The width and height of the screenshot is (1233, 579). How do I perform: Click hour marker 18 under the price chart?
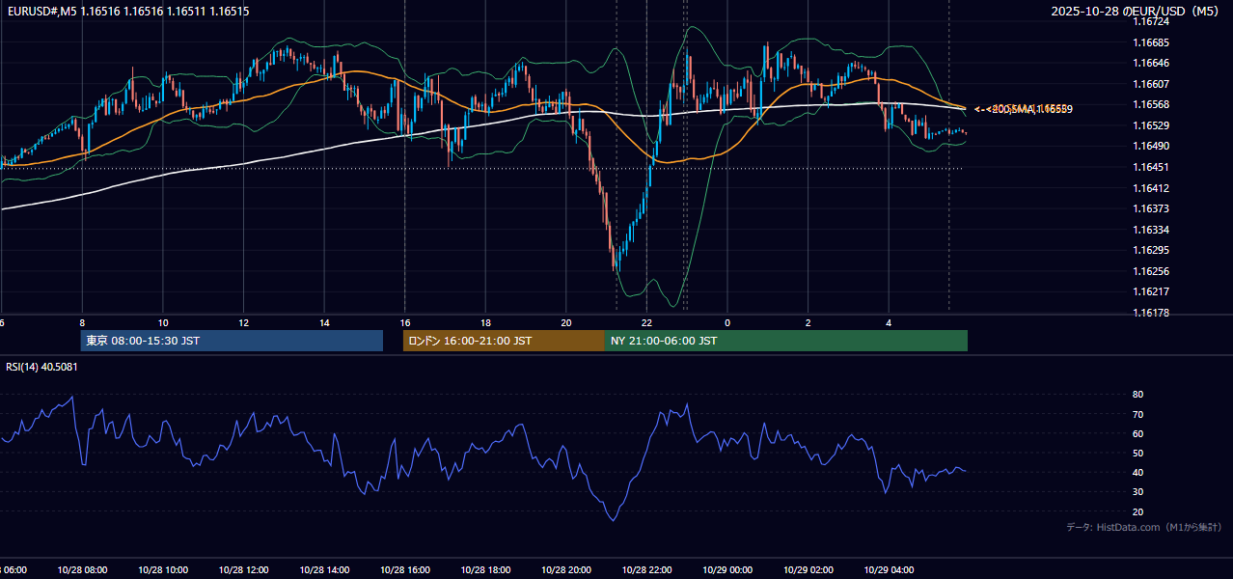pyautogui.click(x=485, y=322)
